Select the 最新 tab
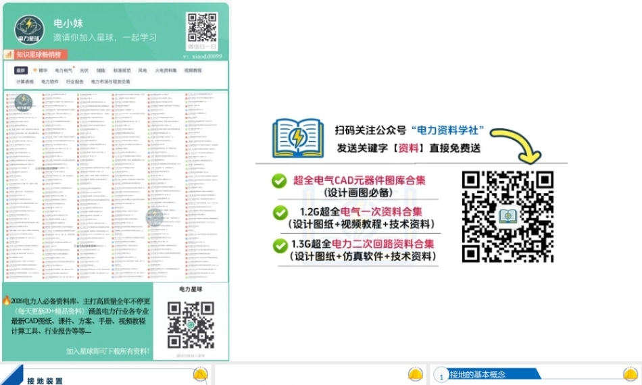Screen dimensions: 642x385 tap(20, 70)
